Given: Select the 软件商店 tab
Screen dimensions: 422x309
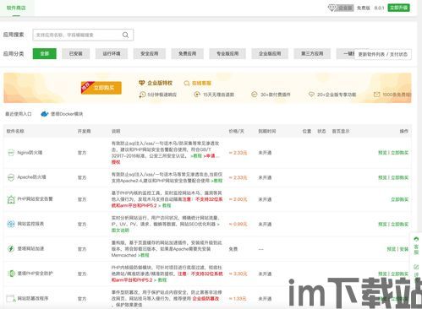Looking at the screenshot, I should 16,8.
